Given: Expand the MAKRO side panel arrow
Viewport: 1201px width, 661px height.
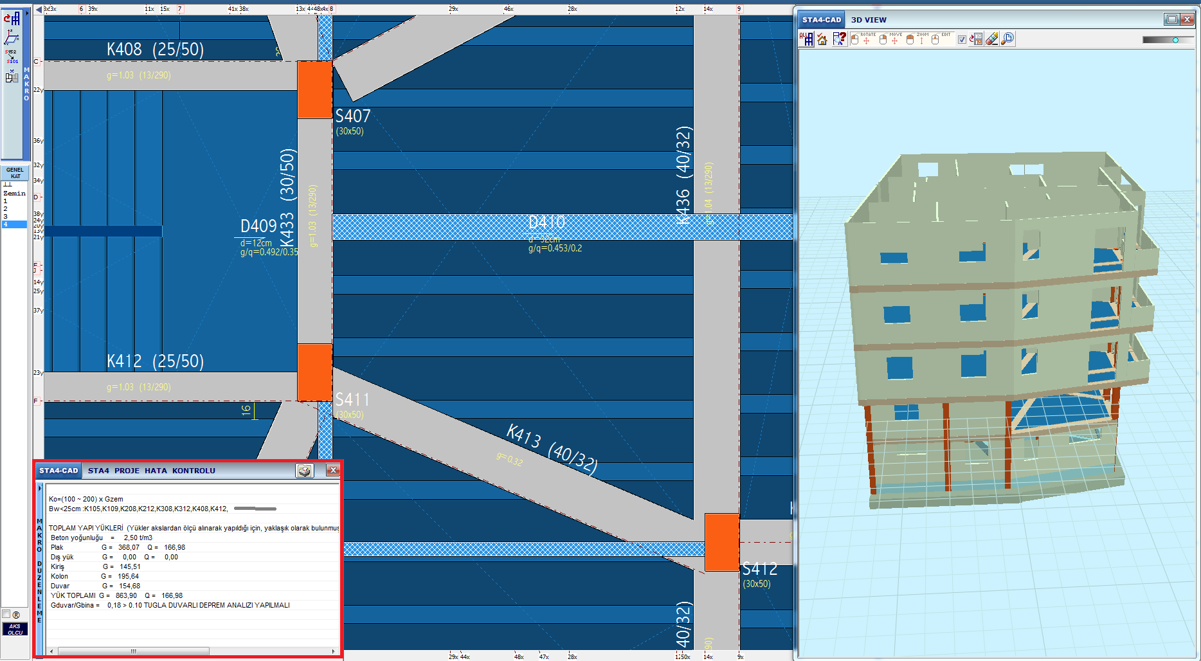Looking at the screenshot, I should 26,13.
